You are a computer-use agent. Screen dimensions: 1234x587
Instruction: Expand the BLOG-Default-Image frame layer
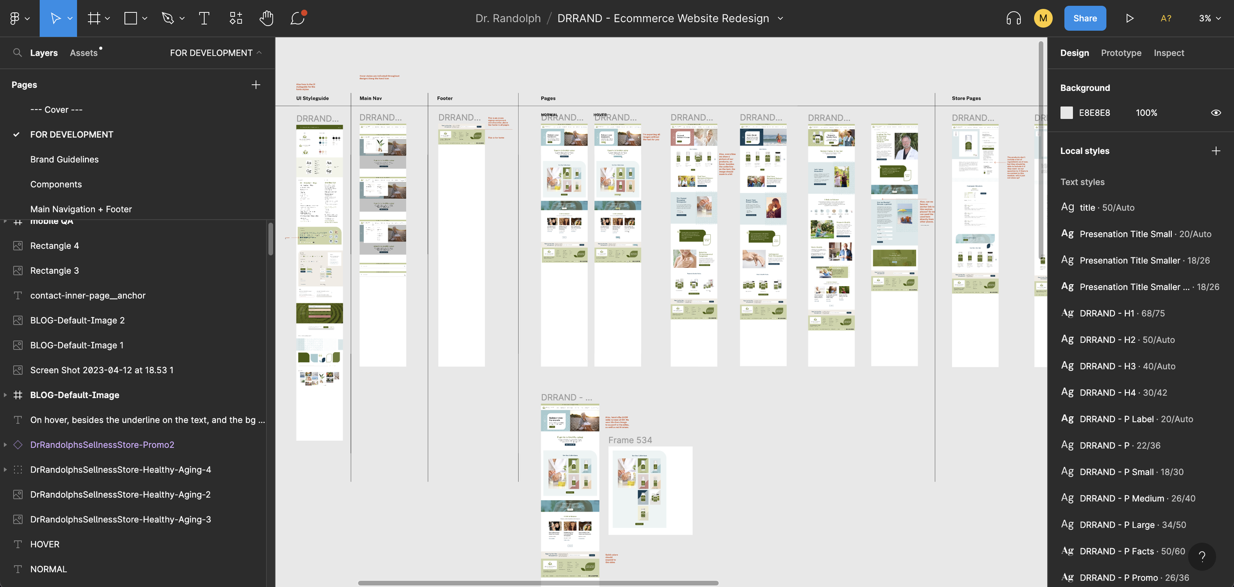(5, 395)
